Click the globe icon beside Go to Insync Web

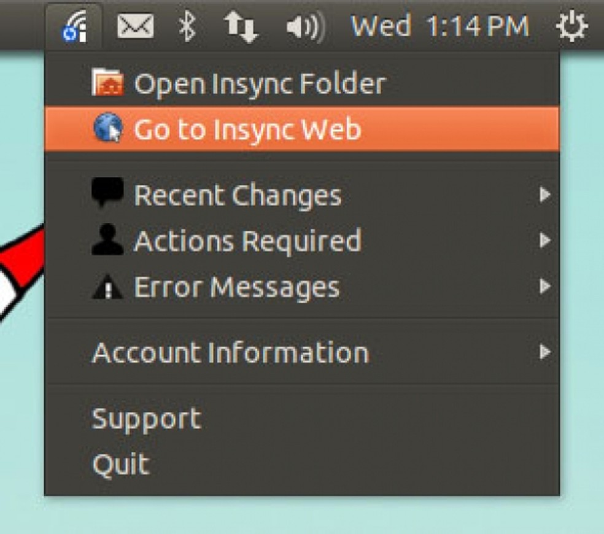point(107,129)
